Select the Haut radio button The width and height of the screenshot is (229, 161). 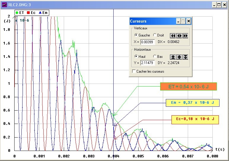(136, 57)
